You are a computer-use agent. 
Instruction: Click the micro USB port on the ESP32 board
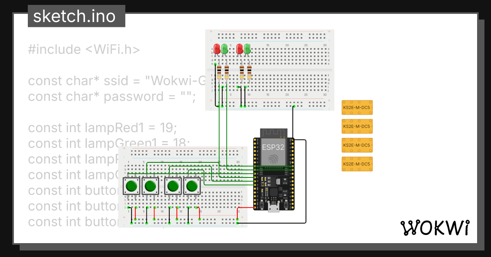tap(273, 208)
